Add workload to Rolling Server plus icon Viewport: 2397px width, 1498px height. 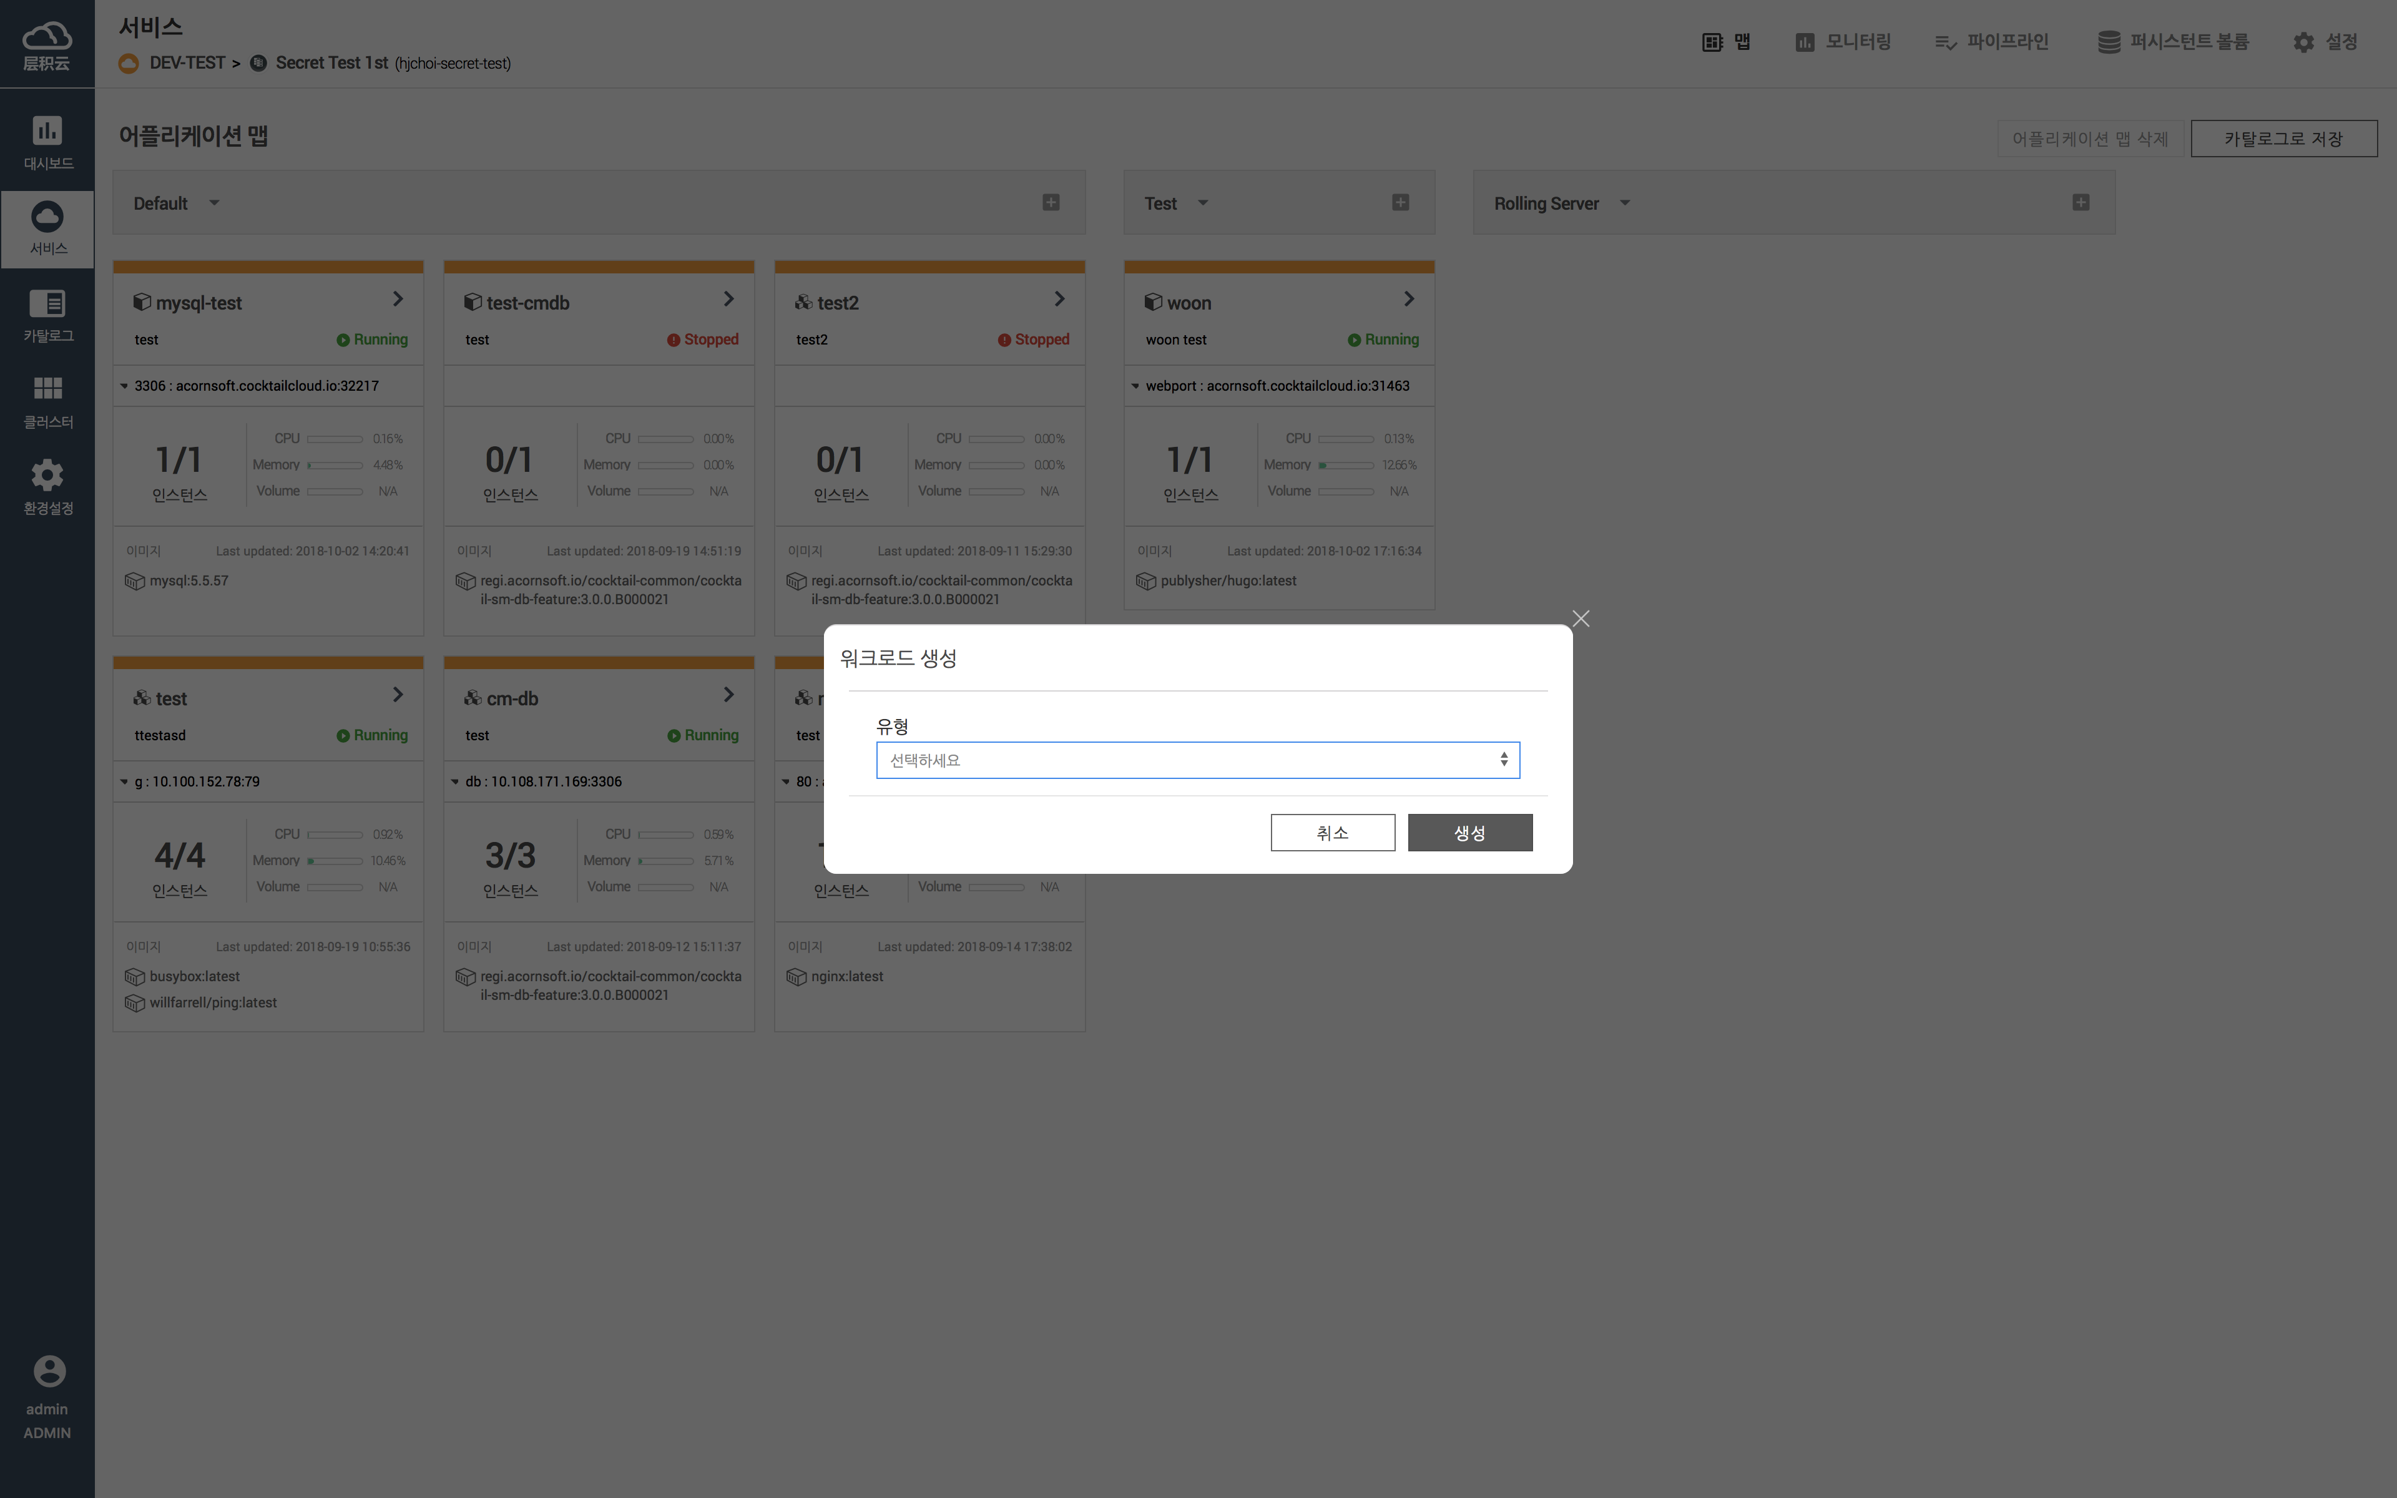[x=2081, y=202]
